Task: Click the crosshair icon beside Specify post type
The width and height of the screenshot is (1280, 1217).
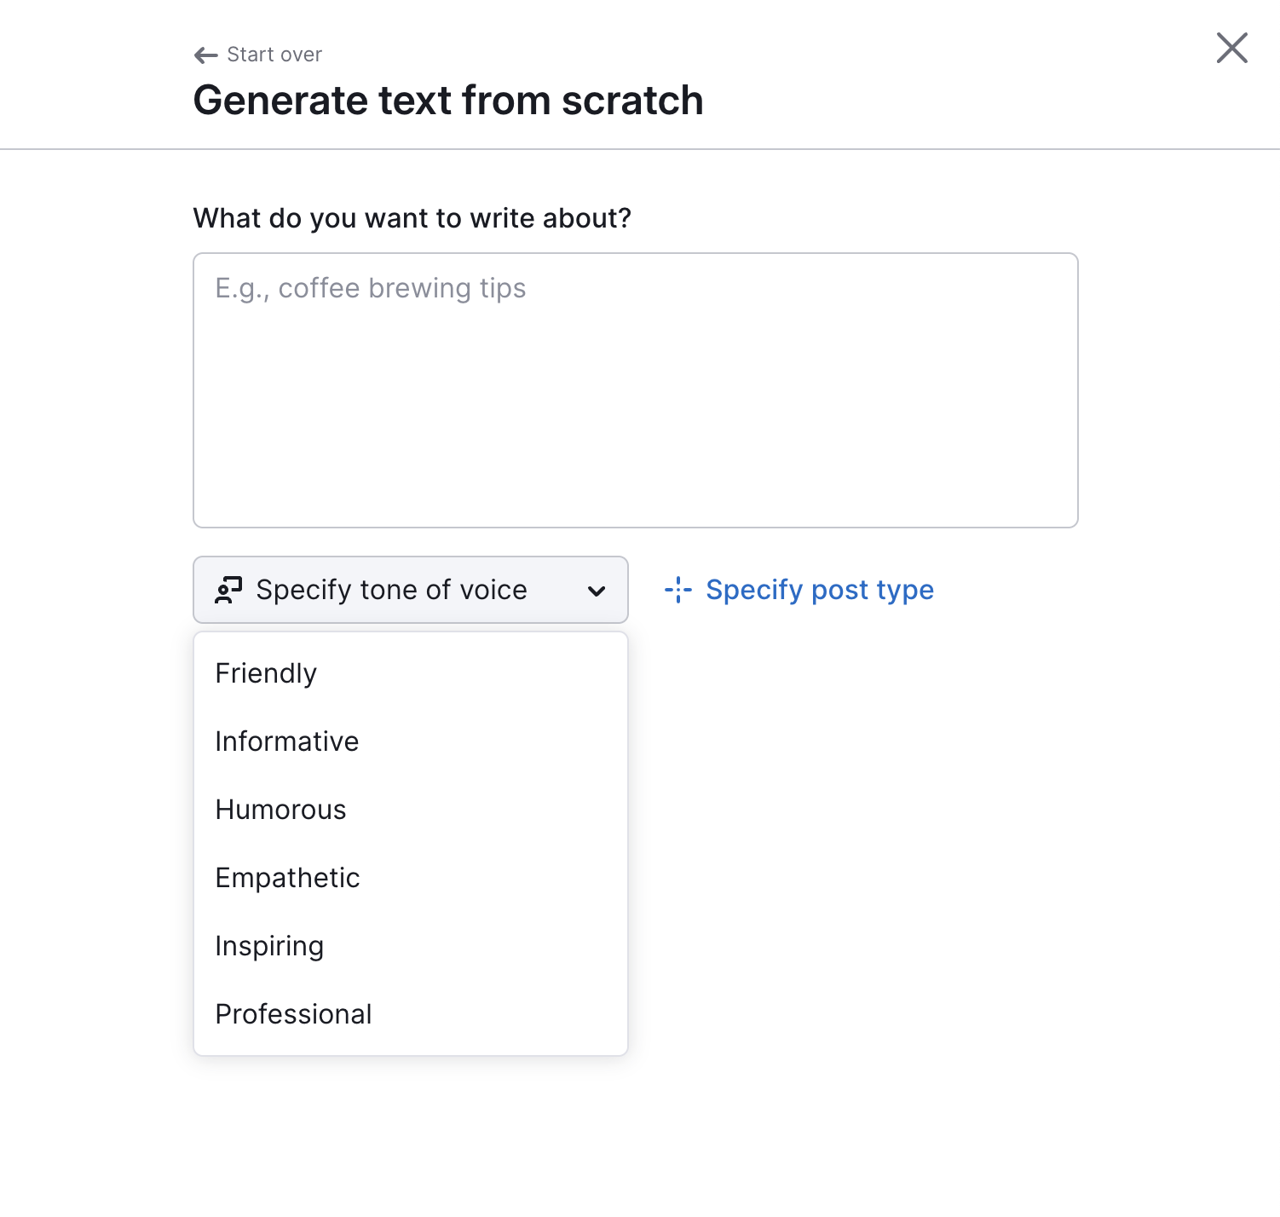Action: click(677, 589)
